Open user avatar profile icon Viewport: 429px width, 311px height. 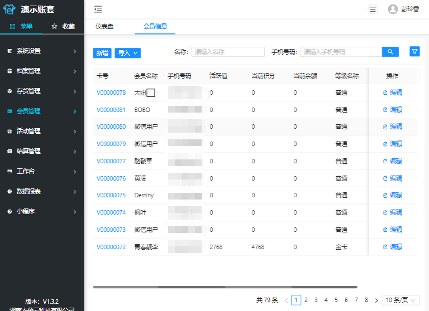click(393, 9)
